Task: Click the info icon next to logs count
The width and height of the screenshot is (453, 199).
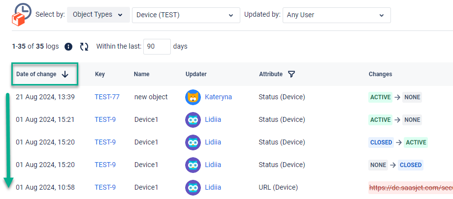Action: point(68,47)
